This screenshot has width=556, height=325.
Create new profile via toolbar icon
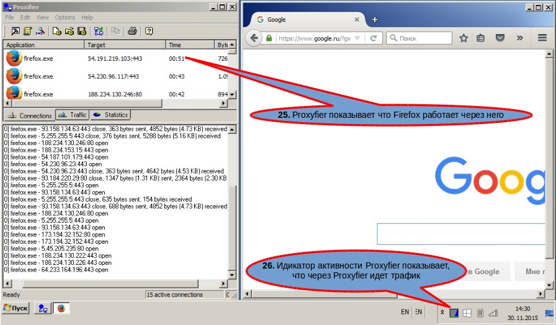tap(56, 31)
